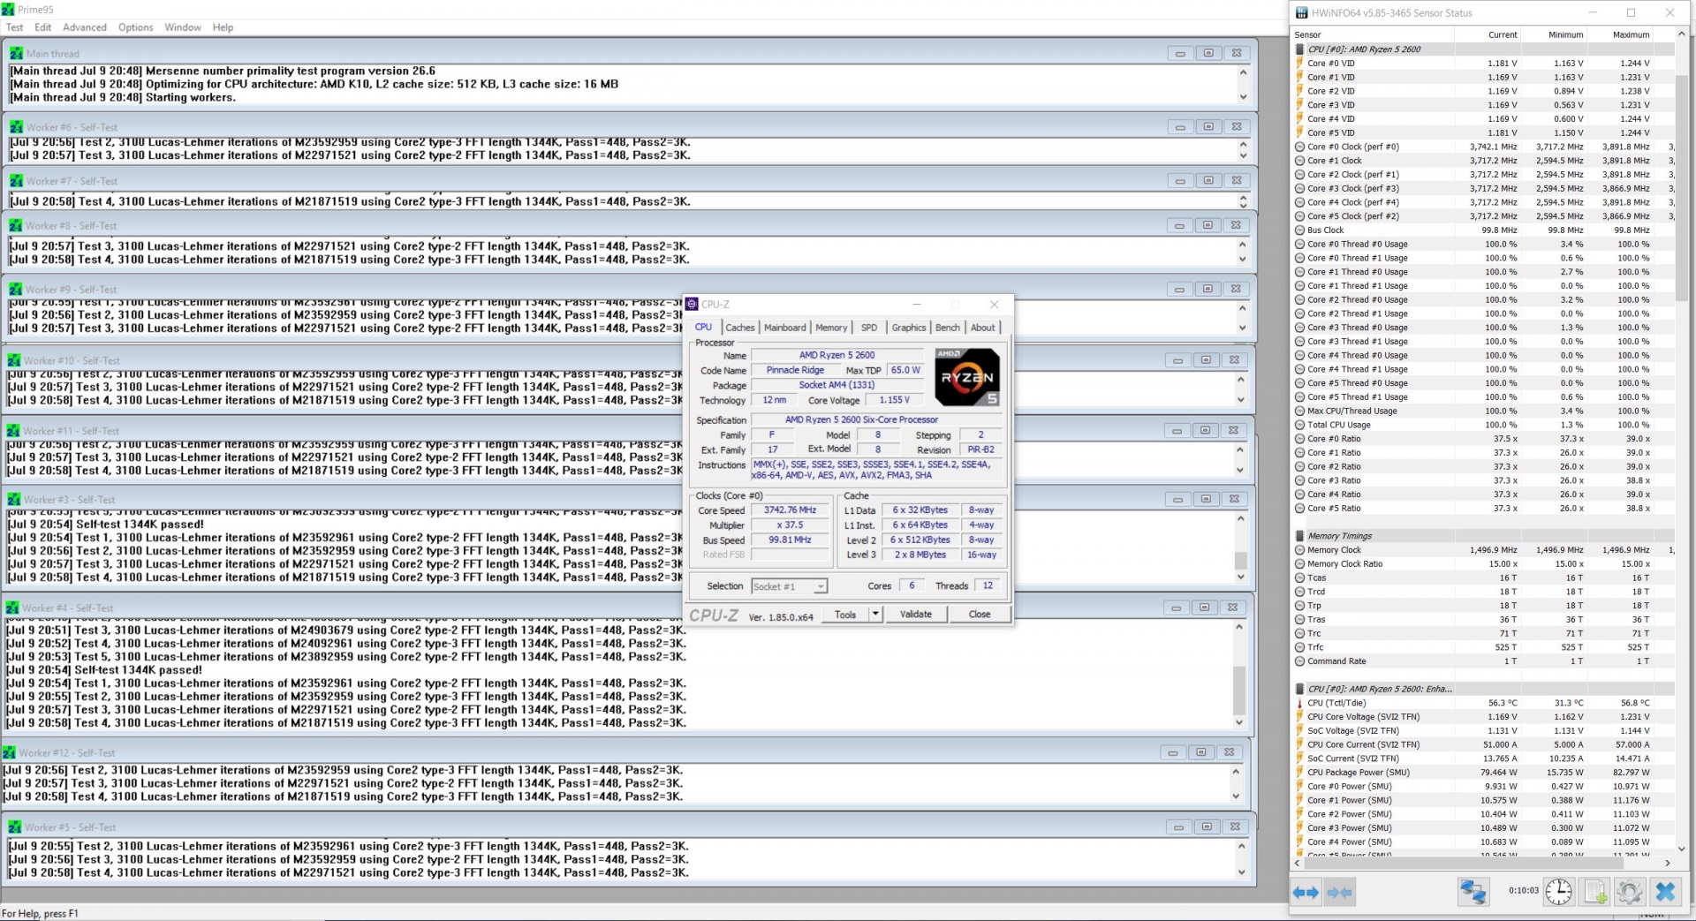This screenshot has height=921, width=1696.
Task: Switch to the Mainboard tab in CPU-Z
Action: click(x=785, y=328)
